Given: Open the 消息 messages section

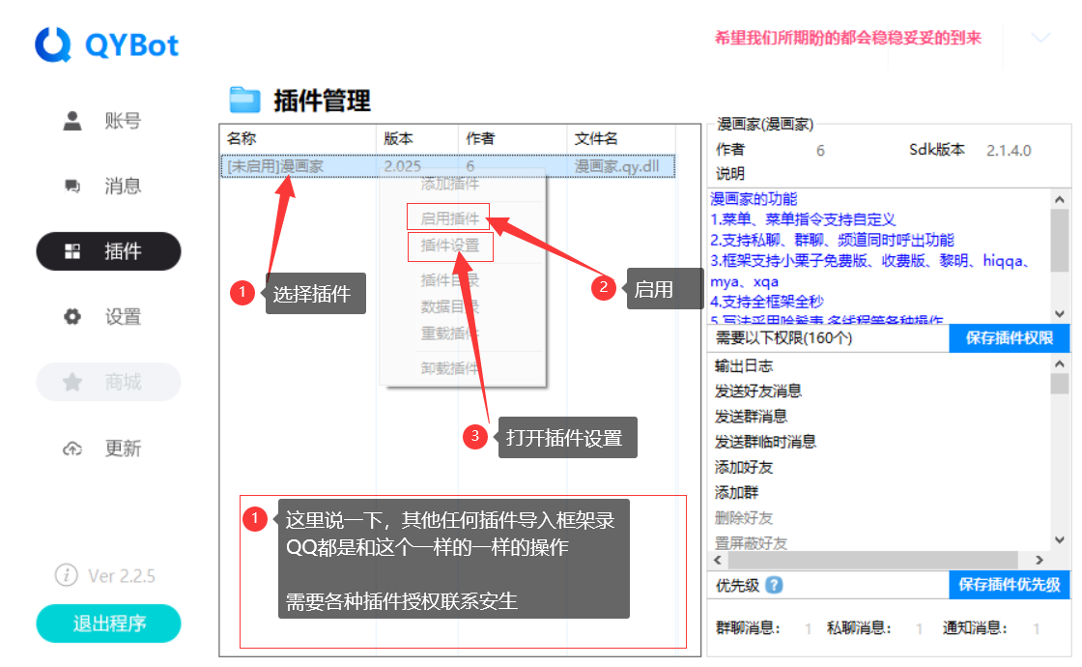Looking at the screenshot, I should [x=108, y=186].
